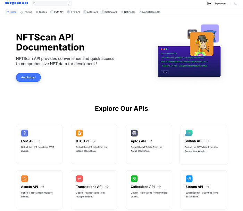Open the Developer link in header
The height and width of the screenshot is (211, 243).
(220, 3)
